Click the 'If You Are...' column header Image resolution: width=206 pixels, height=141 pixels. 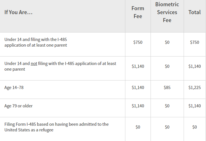pos(18,12)
